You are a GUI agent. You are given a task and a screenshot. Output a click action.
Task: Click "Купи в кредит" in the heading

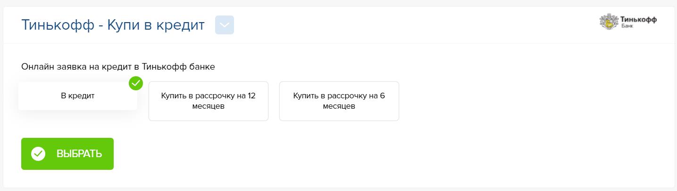coord(156,25)
